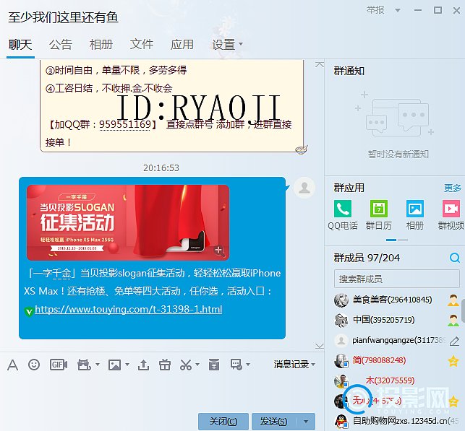
Task: Click the QQ group number 959551169
Action: [x=125, y=125]
